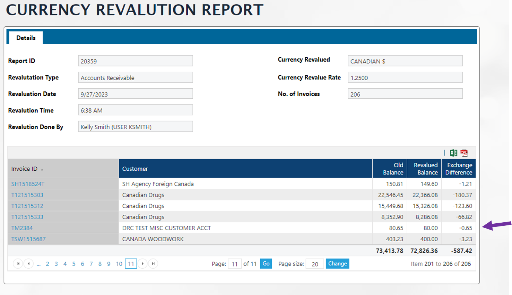Screen dimensions: 512x295
Task: Open invoice TM2384
Action: 22,228
